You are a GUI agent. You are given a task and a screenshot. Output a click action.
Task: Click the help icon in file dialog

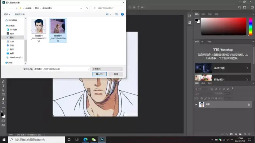click(122, 14)
